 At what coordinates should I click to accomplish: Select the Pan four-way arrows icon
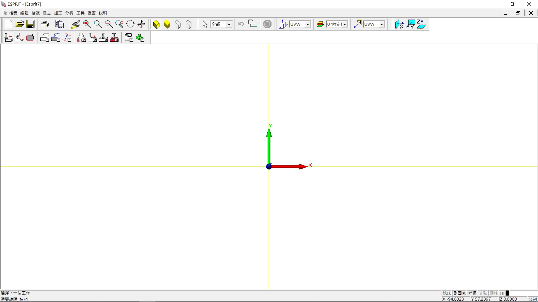pyautogui.click(x=141, y=24)
